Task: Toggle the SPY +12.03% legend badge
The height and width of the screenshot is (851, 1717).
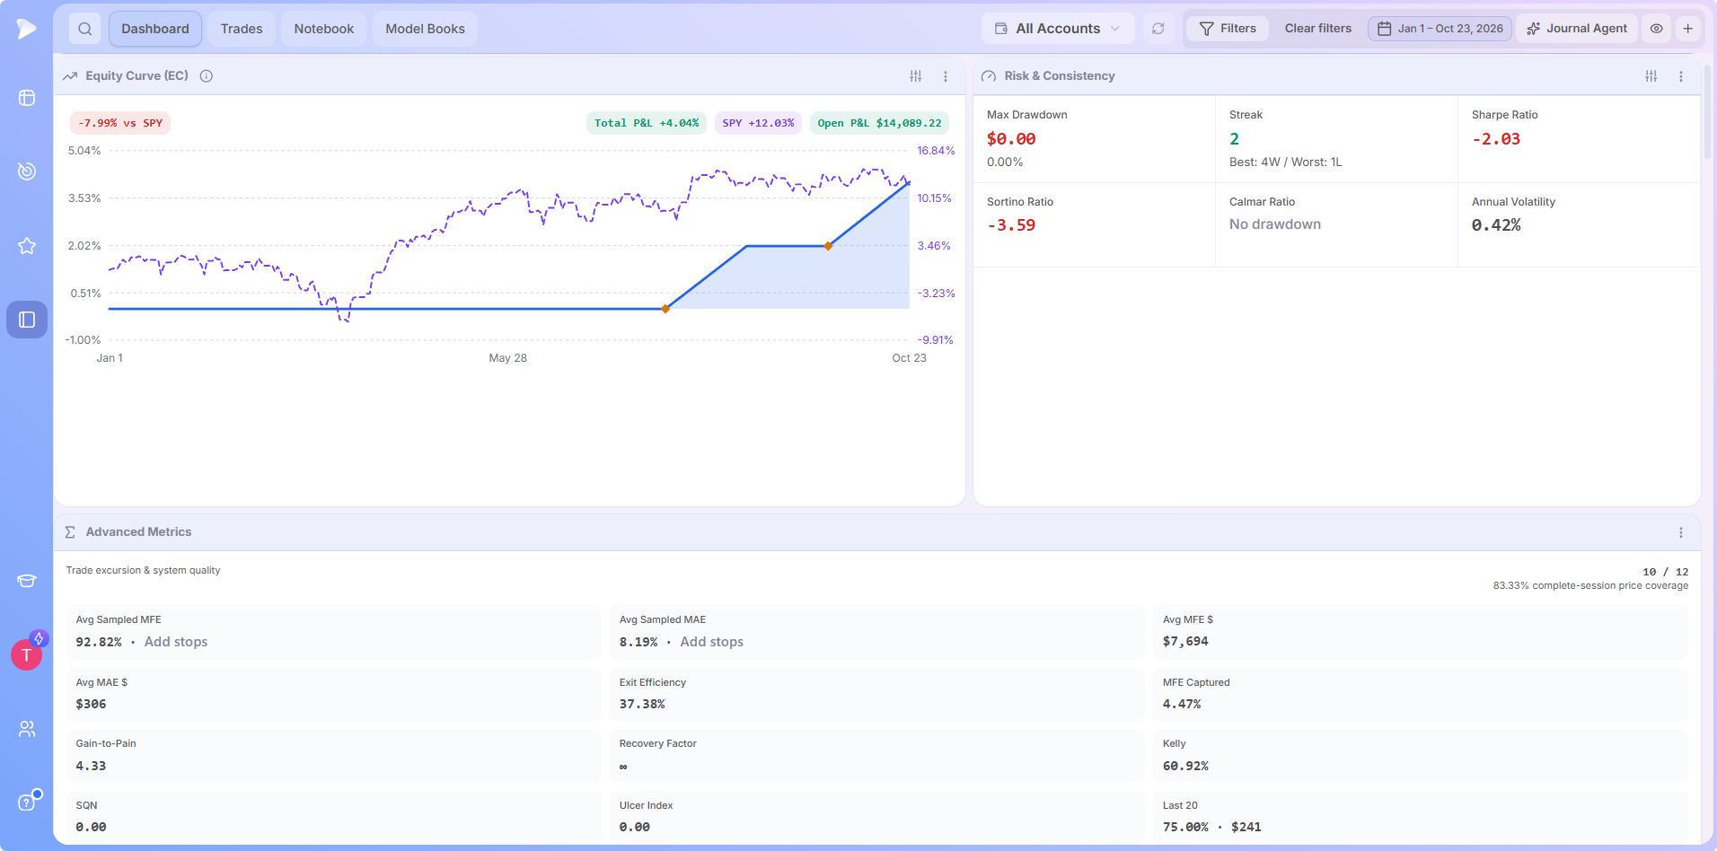Action: click(x=759, y=123)
